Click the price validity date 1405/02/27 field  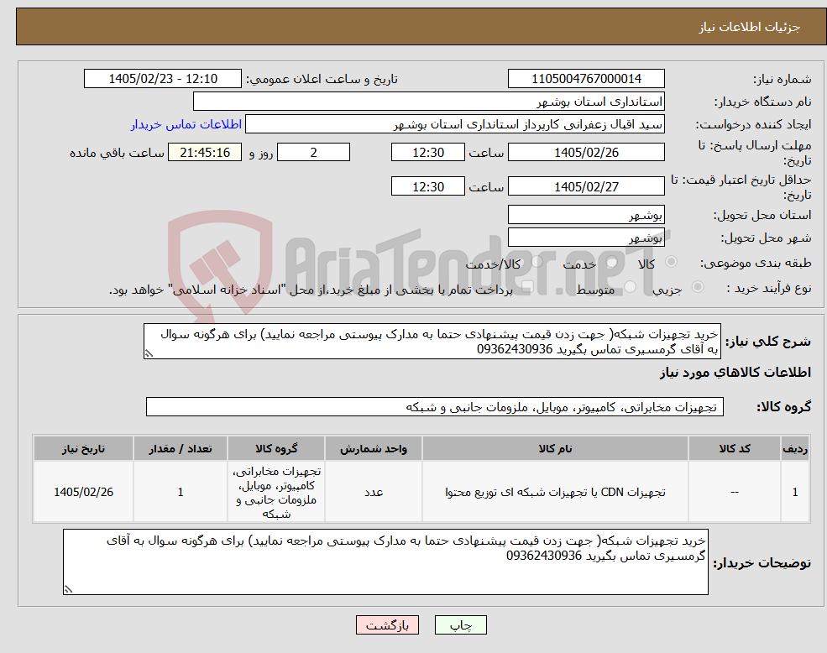point(586,186)
